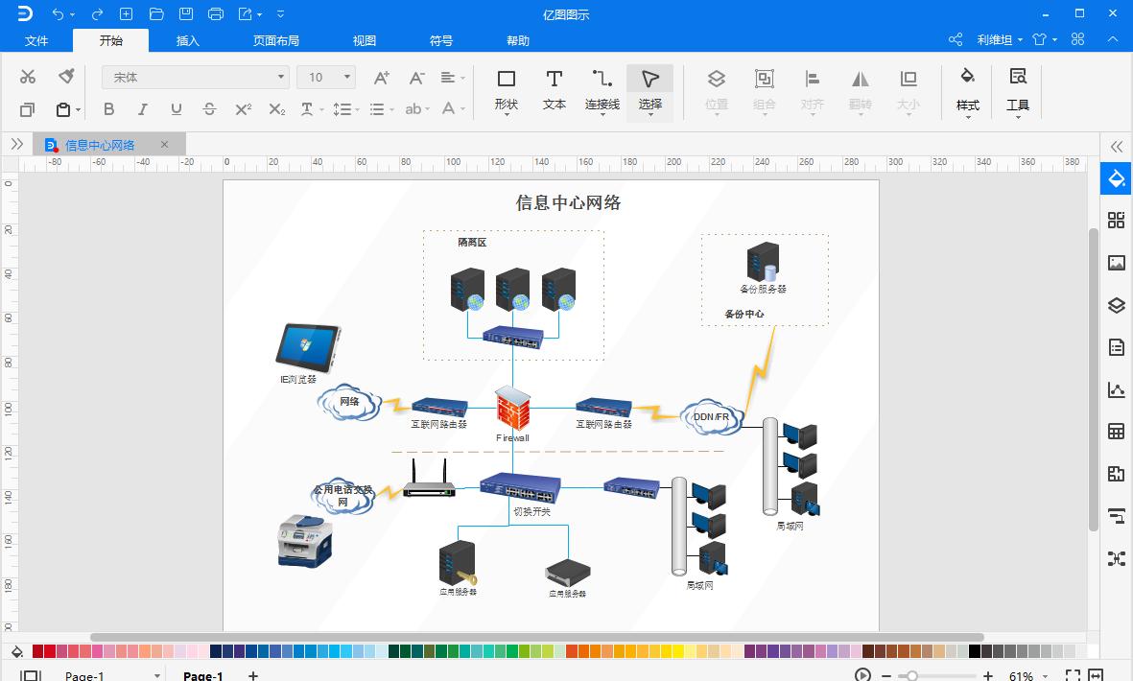This screenshot has height=681, width=1133.
Task: Click the Format Painter brush icon
Action: [x=65, y=77]
